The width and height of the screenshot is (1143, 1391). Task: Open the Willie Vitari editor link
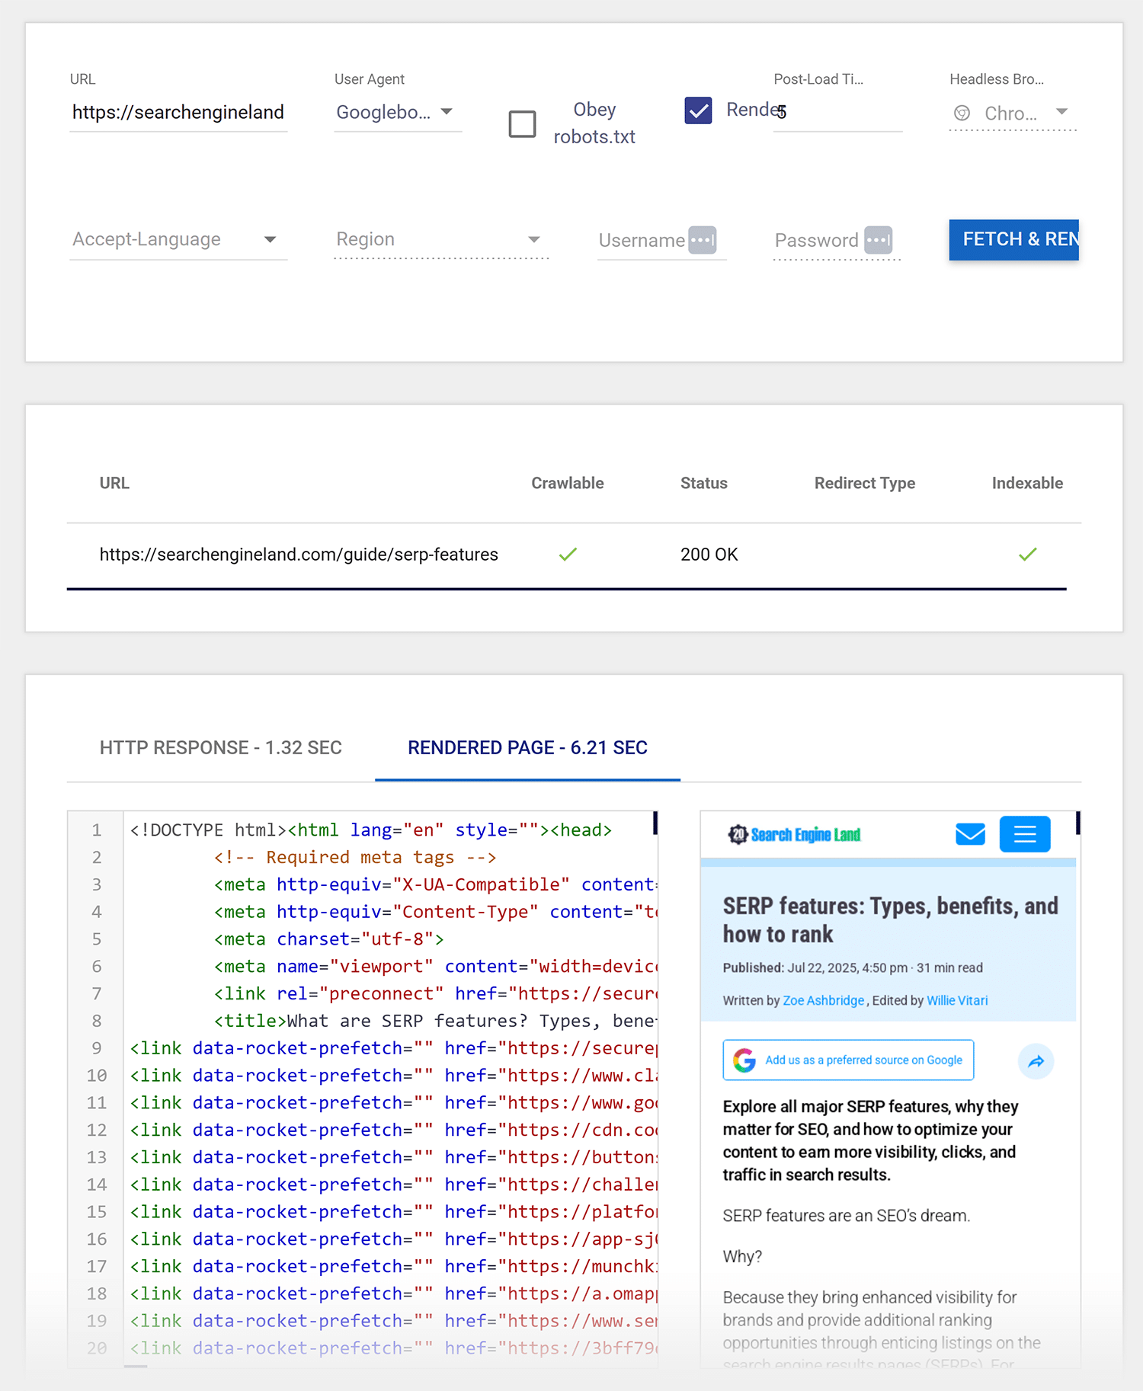[957, 1000]
